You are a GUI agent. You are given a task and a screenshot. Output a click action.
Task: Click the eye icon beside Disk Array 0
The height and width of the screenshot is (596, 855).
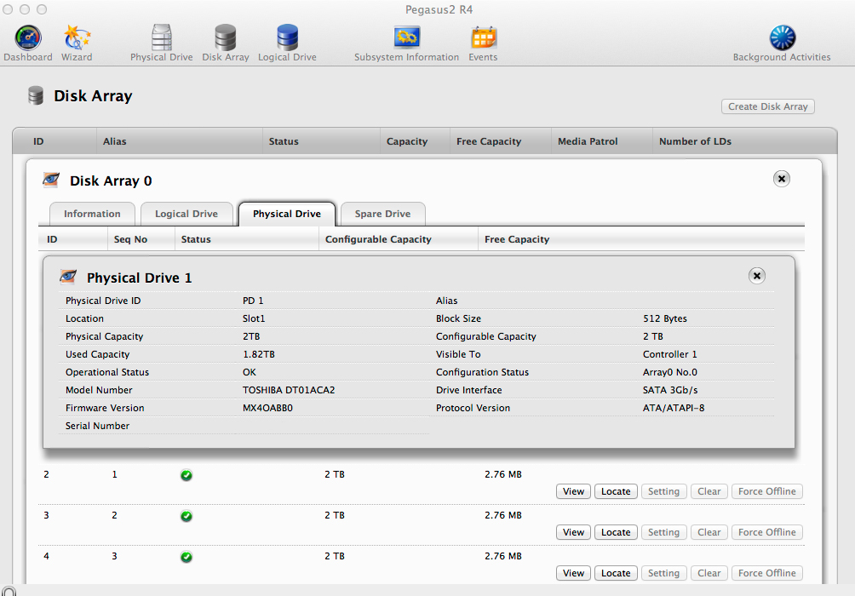pos(51,180)
